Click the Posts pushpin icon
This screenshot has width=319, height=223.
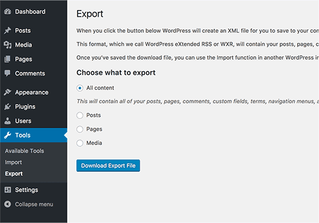[x=8, y=31]
